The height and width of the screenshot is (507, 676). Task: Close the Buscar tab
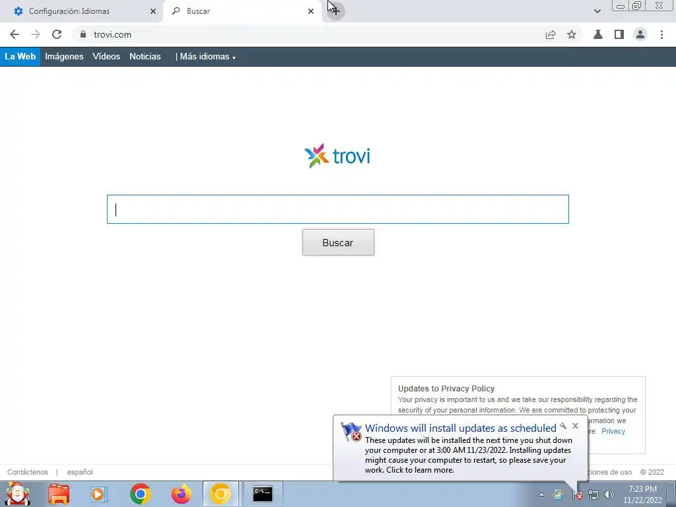tap(311, 11)
